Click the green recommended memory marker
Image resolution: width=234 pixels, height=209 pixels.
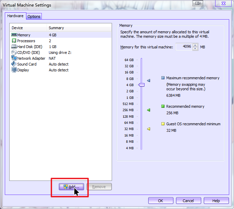pos(149,110)
